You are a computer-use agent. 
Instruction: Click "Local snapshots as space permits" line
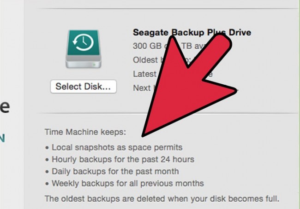point(117,147)
